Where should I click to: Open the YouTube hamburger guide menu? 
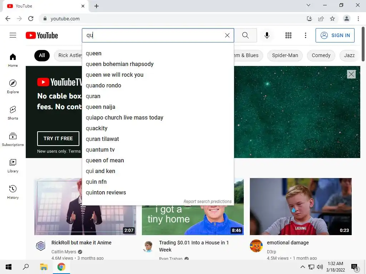[x=13, y=35]
